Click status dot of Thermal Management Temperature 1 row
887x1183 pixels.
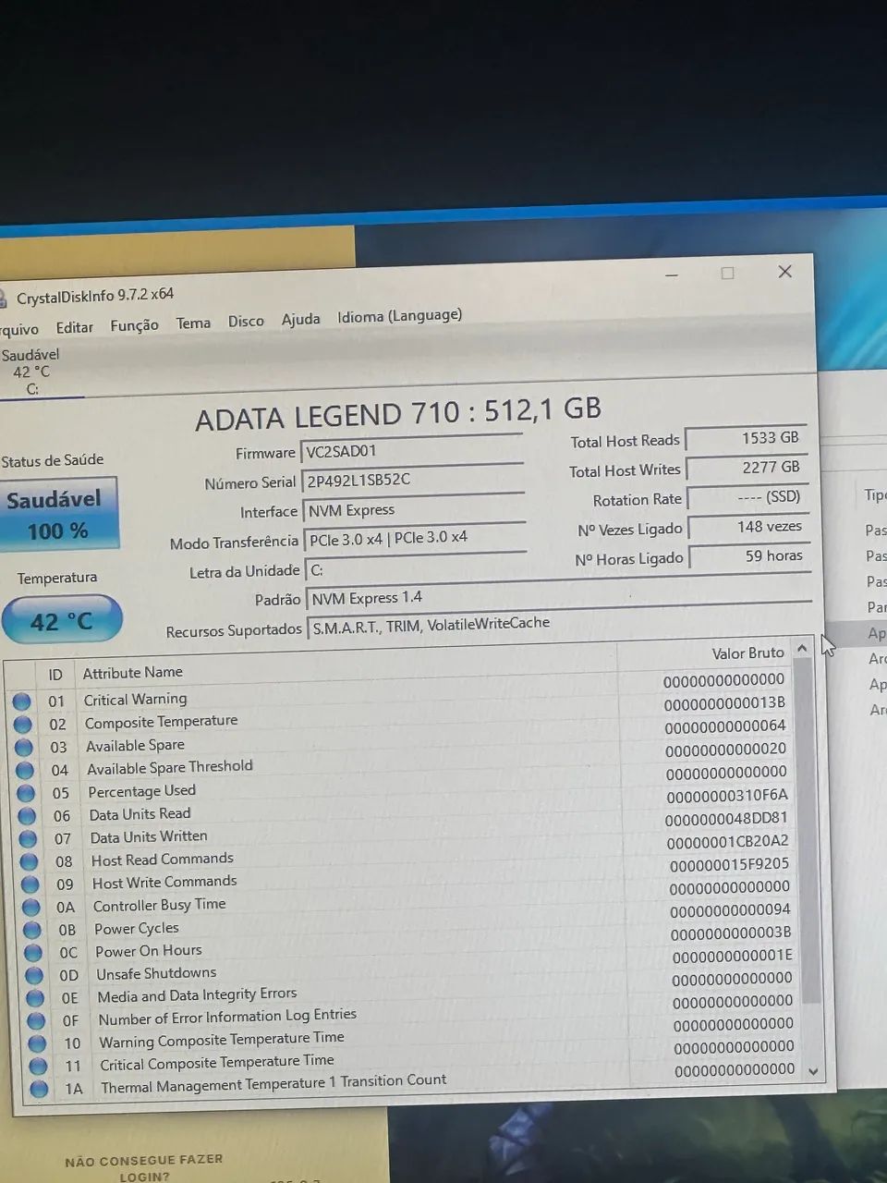tap(39, 1089)
